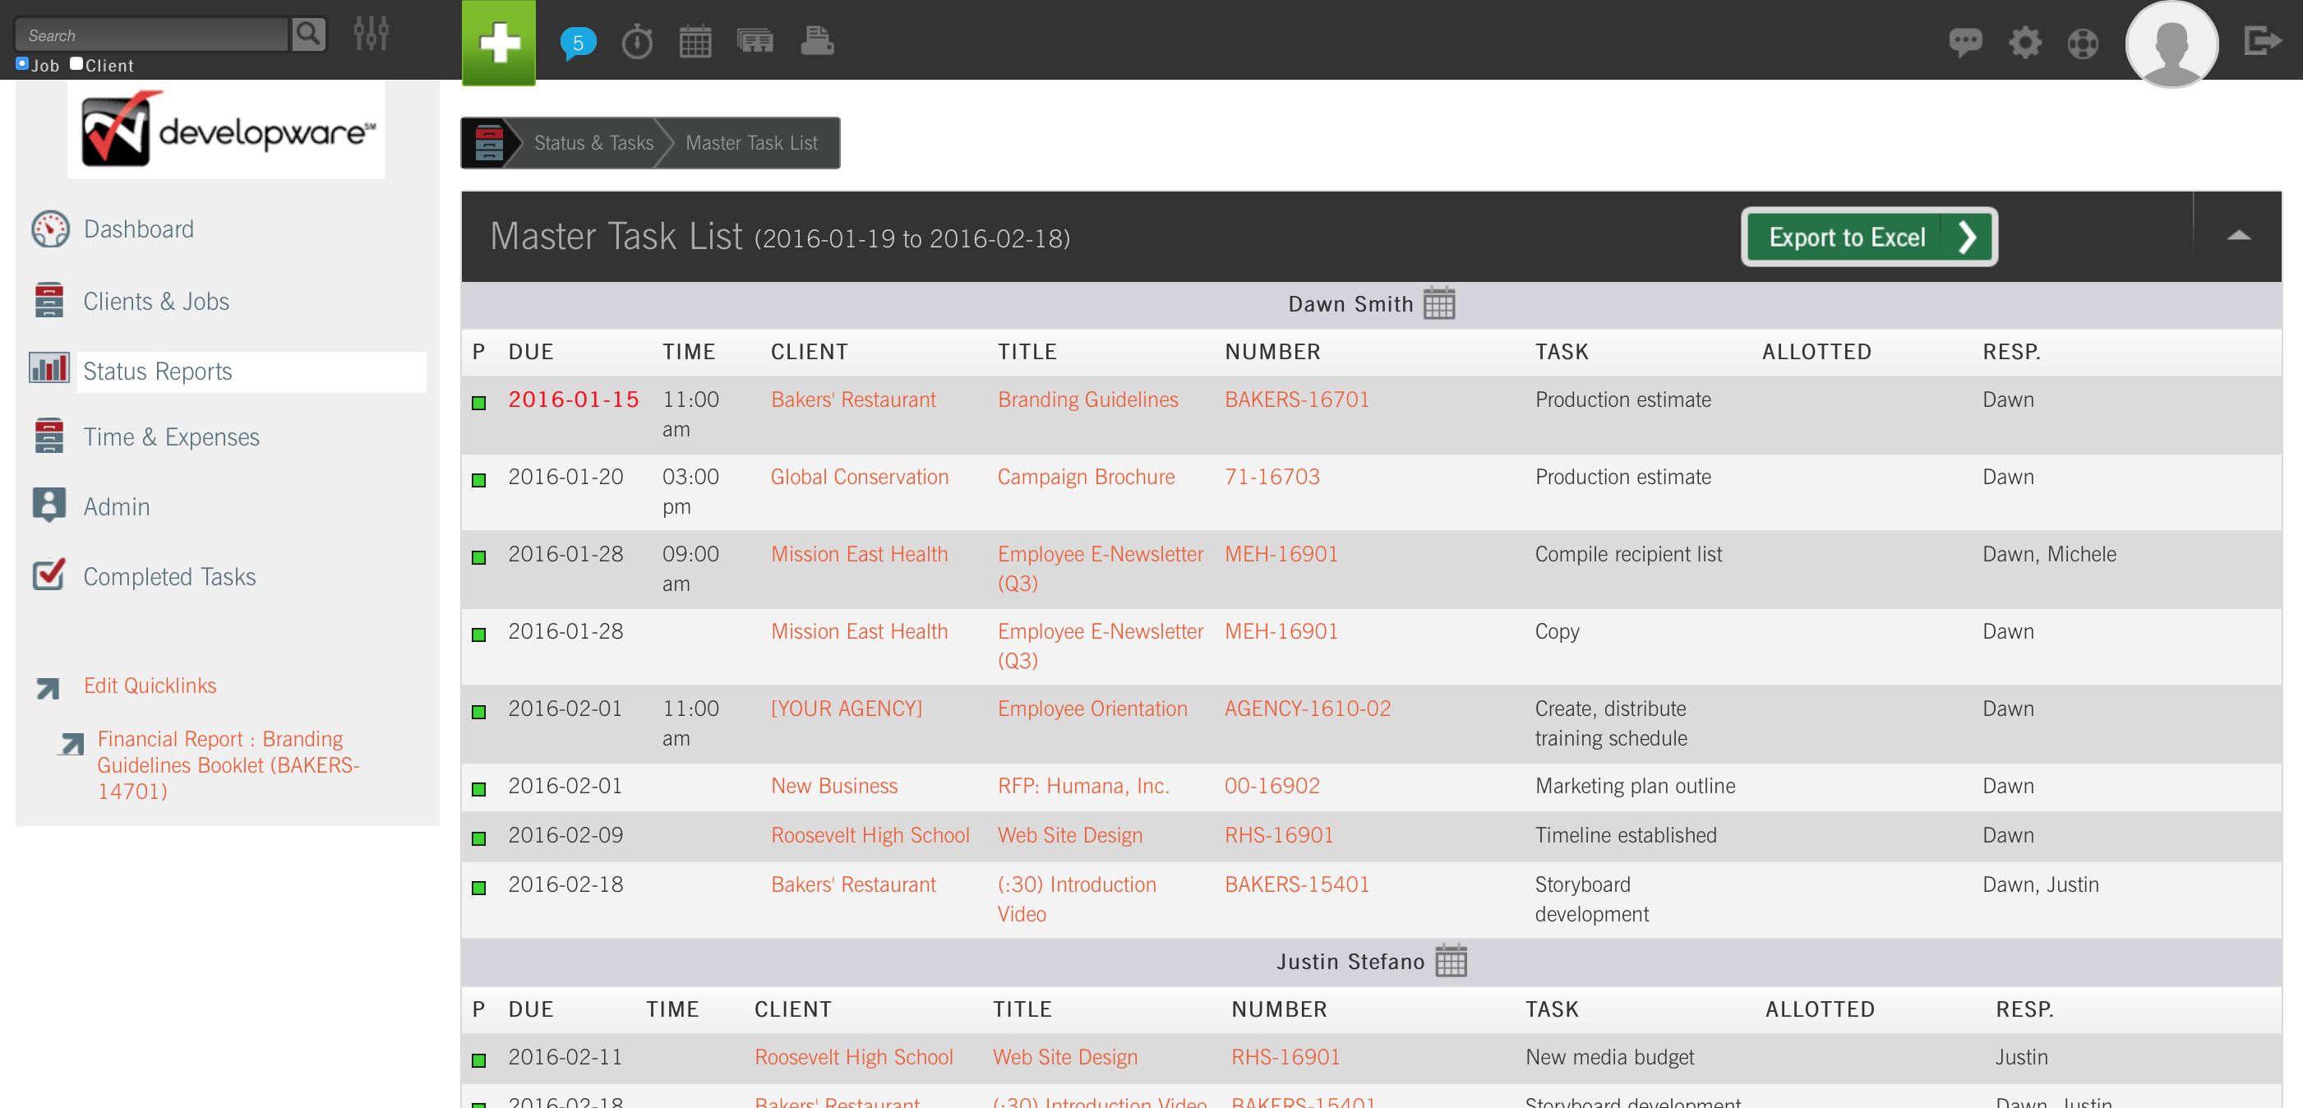Click the Dashboard gauge icon
The width and height of the screenshot is (2303, 1108).
pyautogui.click(x=51, y=229)
